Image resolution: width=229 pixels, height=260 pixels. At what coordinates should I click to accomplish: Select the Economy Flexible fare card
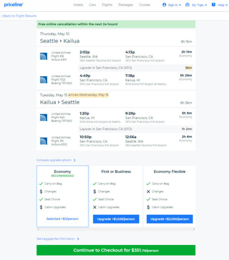170,196
